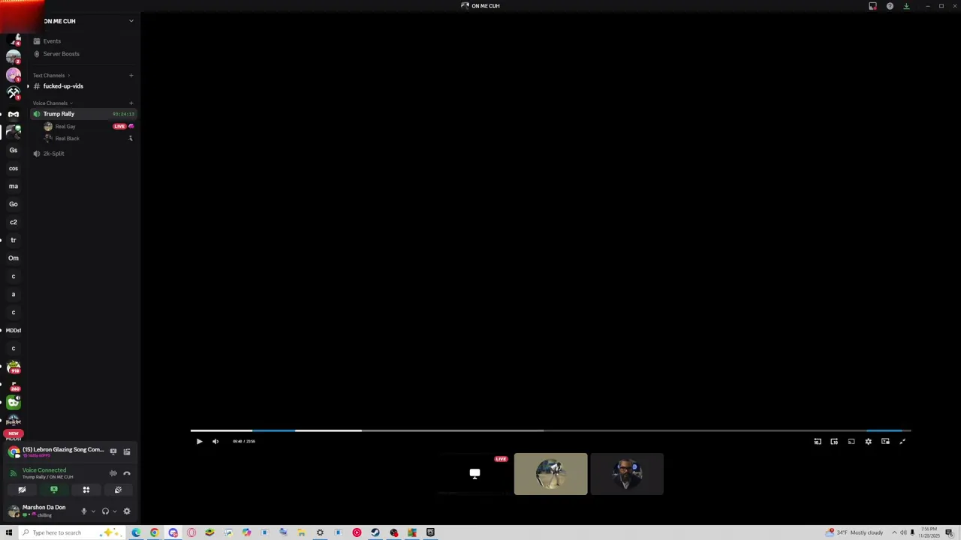
Task: Open the ma server in server list
Action: point(14,186)
